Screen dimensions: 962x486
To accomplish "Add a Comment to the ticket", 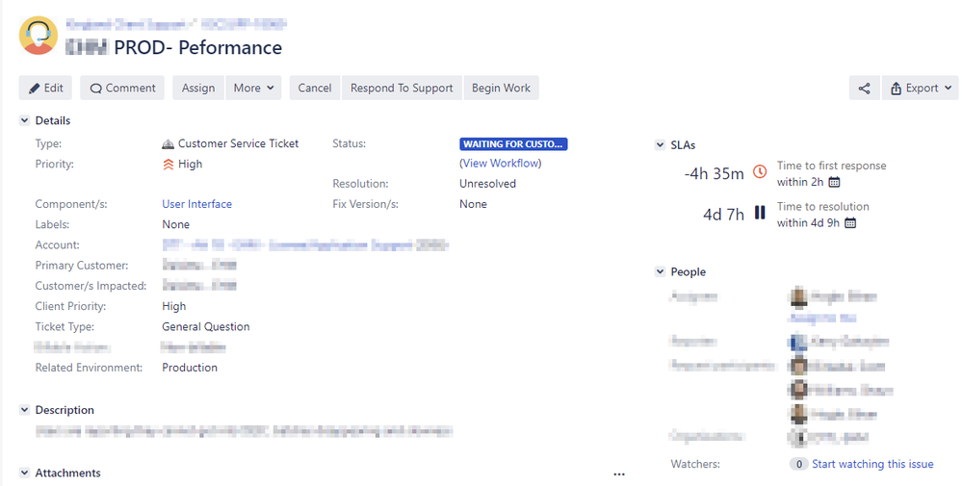I will [122, 89].
